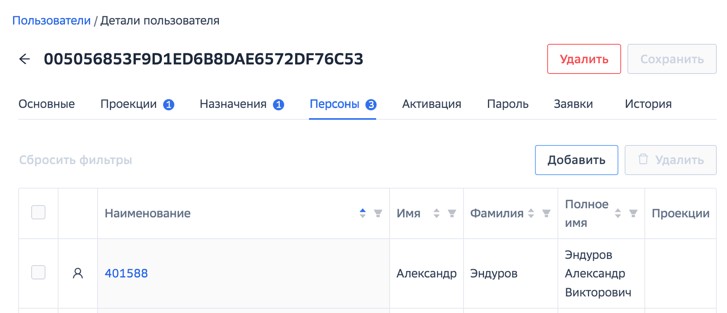Click filter icon in Фамилия column
The width and height of the screenshot is (727, 313).
coord(546,213)
